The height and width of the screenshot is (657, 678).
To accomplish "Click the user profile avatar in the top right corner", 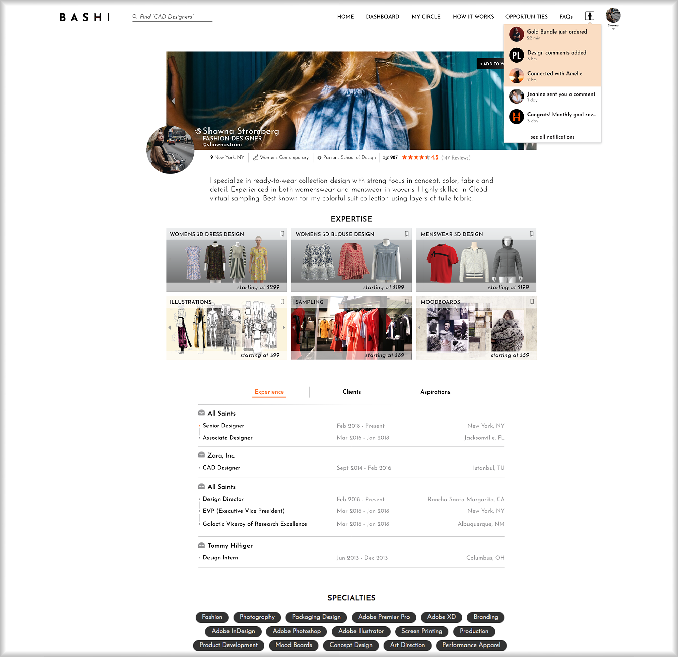I will coord(613,16).
